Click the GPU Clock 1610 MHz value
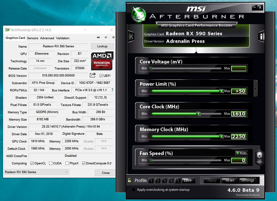This screenshot has width=277, height=201. point(38,141)
